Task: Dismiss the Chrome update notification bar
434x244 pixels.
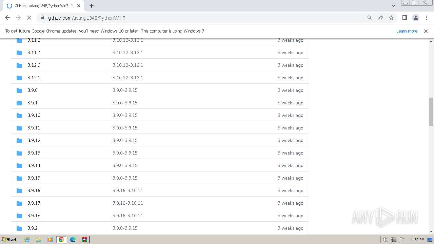Action: 426,31
